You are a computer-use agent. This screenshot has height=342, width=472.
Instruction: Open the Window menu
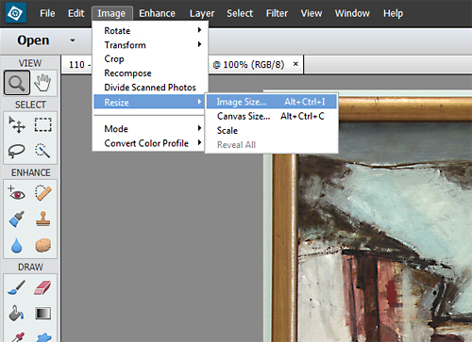click(x=352, y=13)
